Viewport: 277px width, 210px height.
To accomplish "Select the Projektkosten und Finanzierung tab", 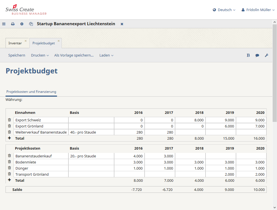I will (x=31, y=92).
